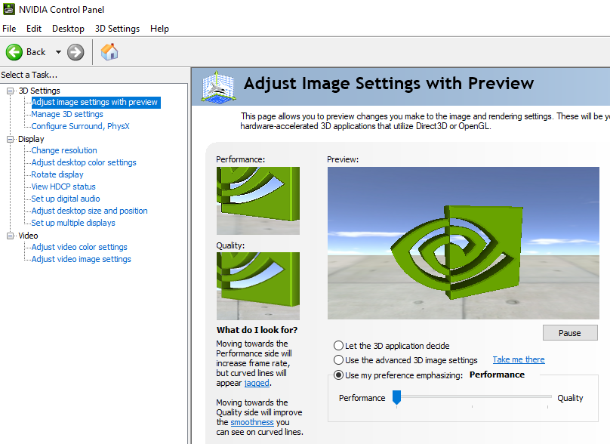
Task: Click the Adjust Image Settings header icon
Action: [218, 87]
